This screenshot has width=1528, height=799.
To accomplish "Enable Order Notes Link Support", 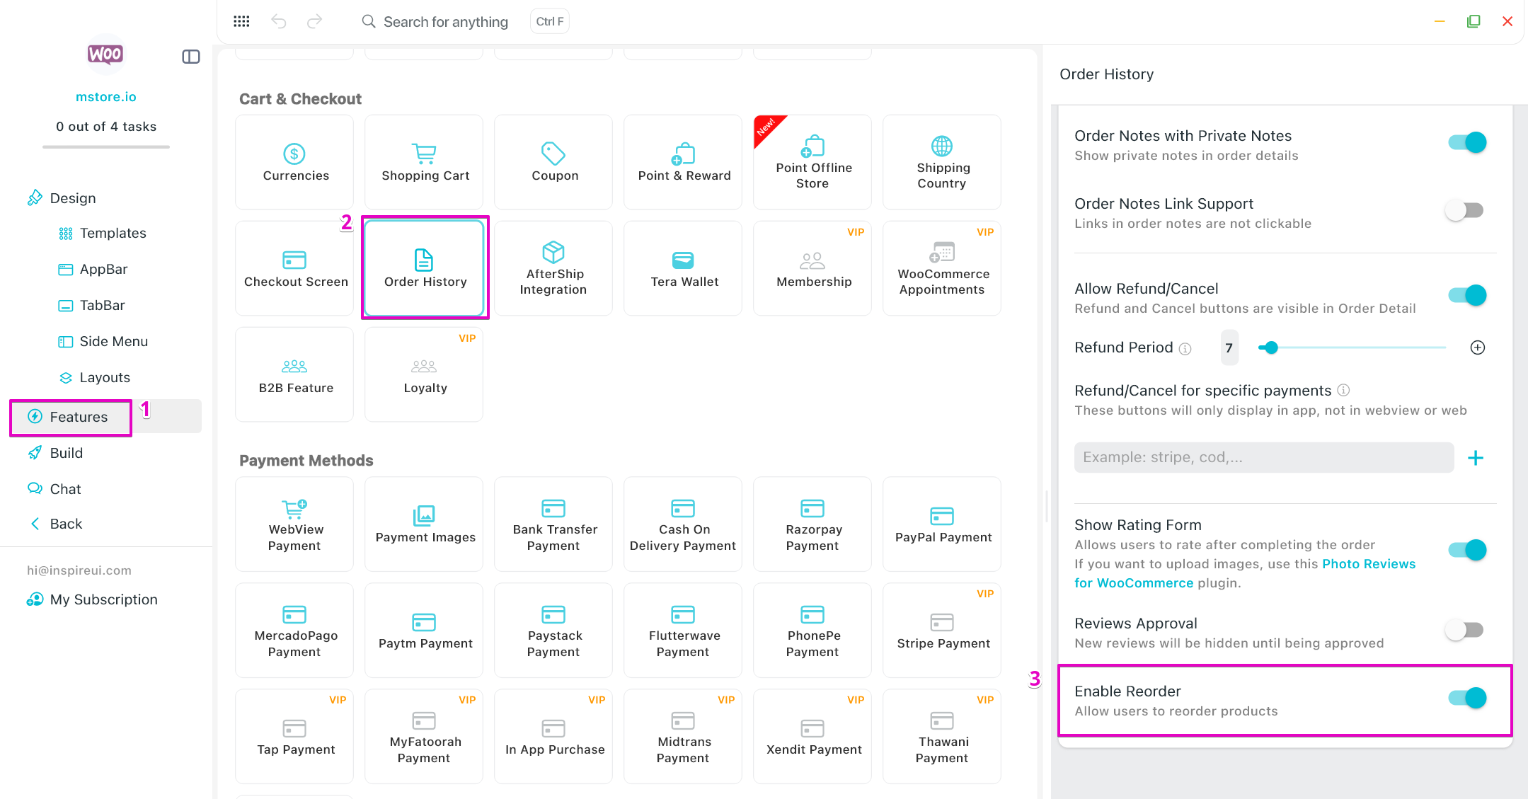I will (x=1464, y=211).
